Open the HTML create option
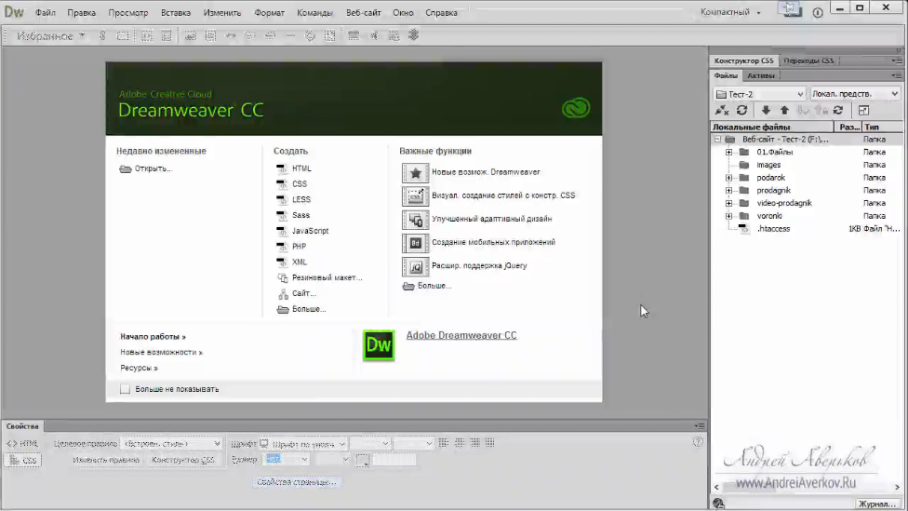This screenshot has height=511, width=908. point(301,168)
